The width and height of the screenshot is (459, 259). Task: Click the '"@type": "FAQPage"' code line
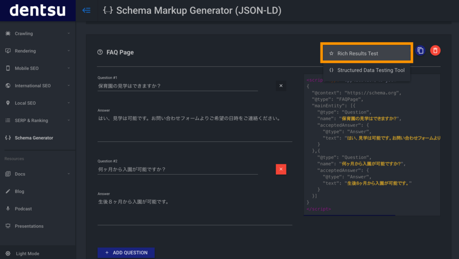coord(338,99)
